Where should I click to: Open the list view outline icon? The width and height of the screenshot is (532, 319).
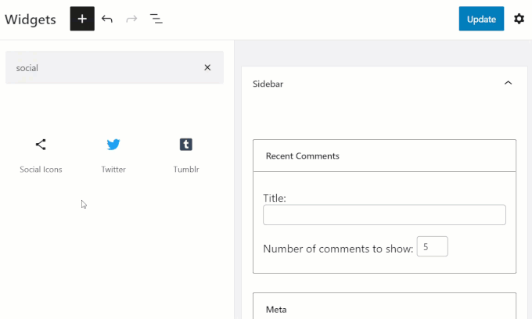(156, 19)
